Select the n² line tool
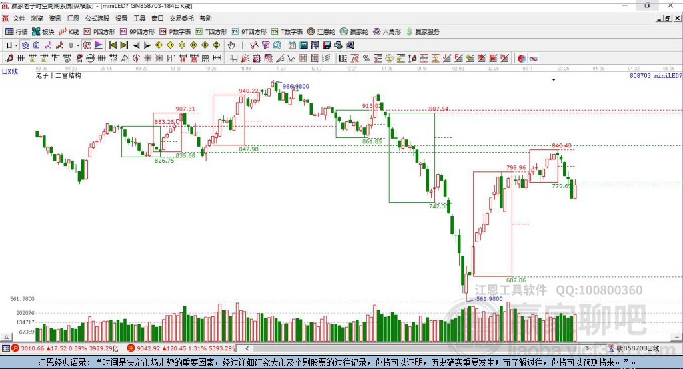683x369 pixels. [113, 58]
